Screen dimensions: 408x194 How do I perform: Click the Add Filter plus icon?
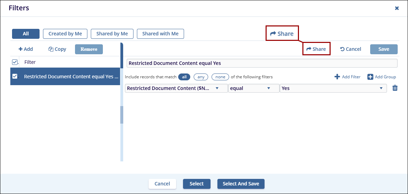337,77
